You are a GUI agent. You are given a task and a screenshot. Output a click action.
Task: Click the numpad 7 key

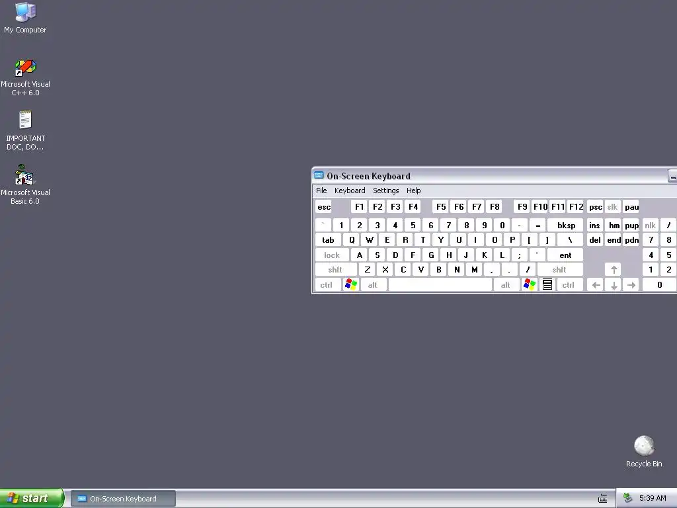[x=651, y=239]
